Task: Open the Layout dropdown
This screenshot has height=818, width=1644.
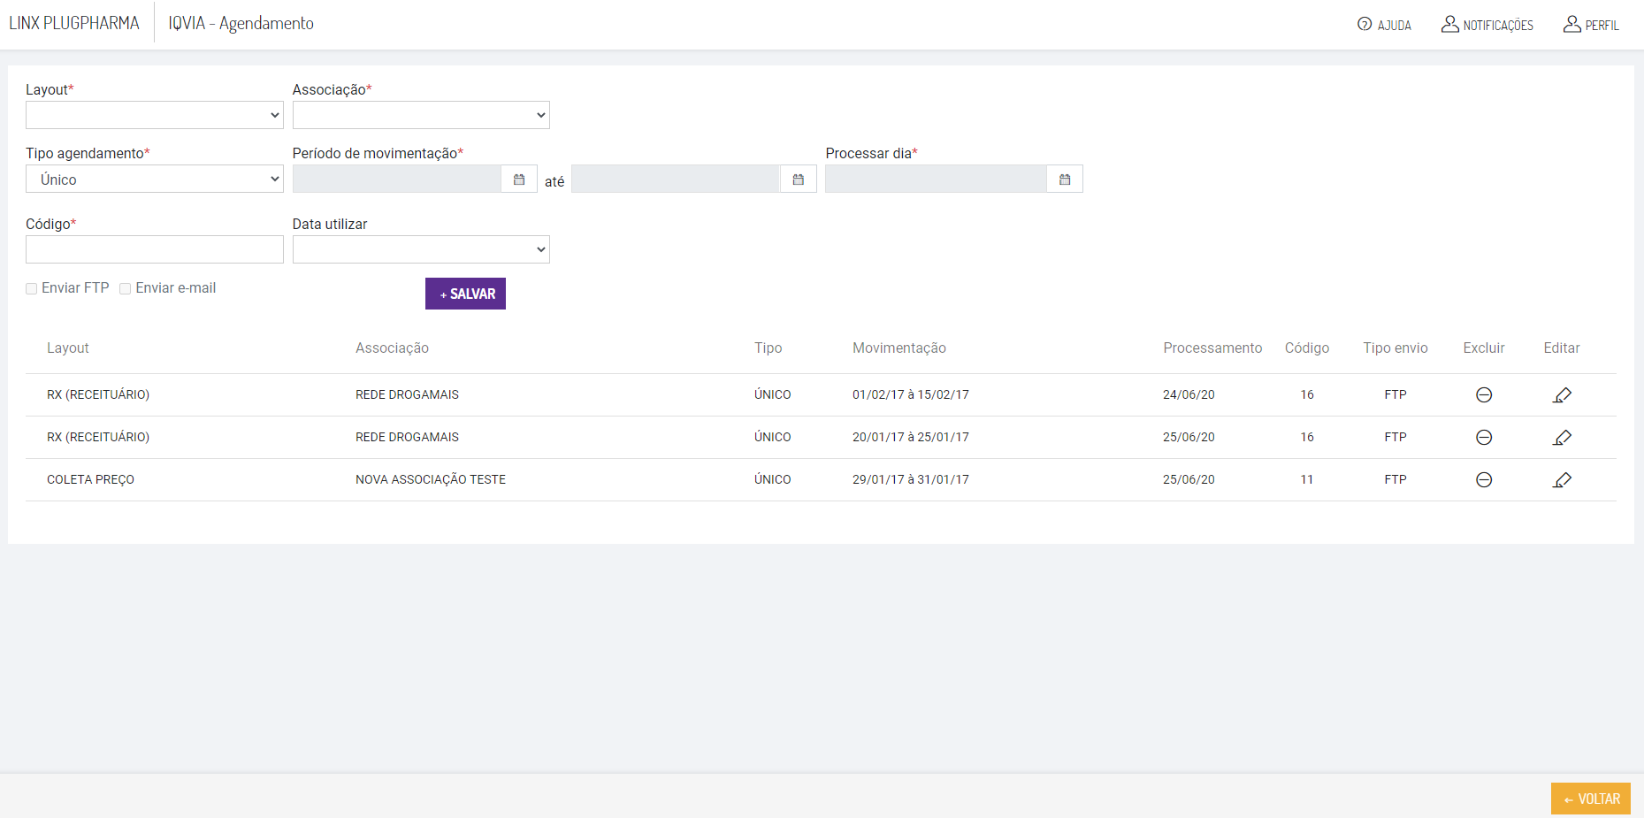Action: point(155,115)
